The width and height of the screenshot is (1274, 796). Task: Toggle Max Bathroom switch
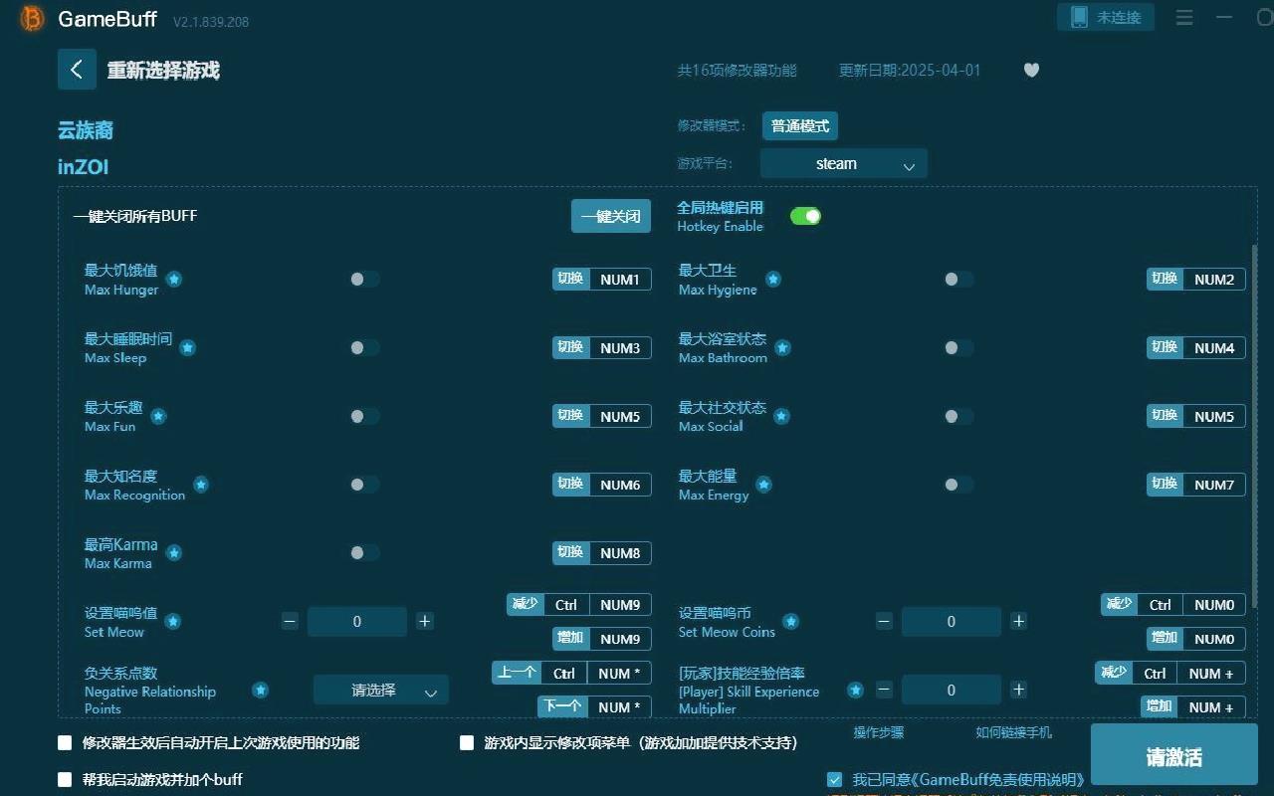[958, 347]
